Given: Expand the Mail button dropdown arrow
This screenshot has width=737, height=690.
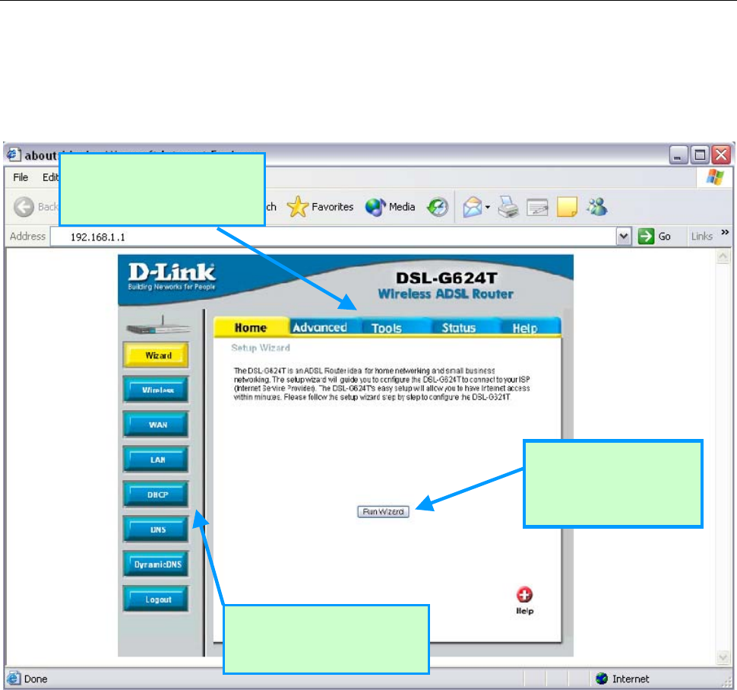Looking at the screenshot, I should [488, 207].
